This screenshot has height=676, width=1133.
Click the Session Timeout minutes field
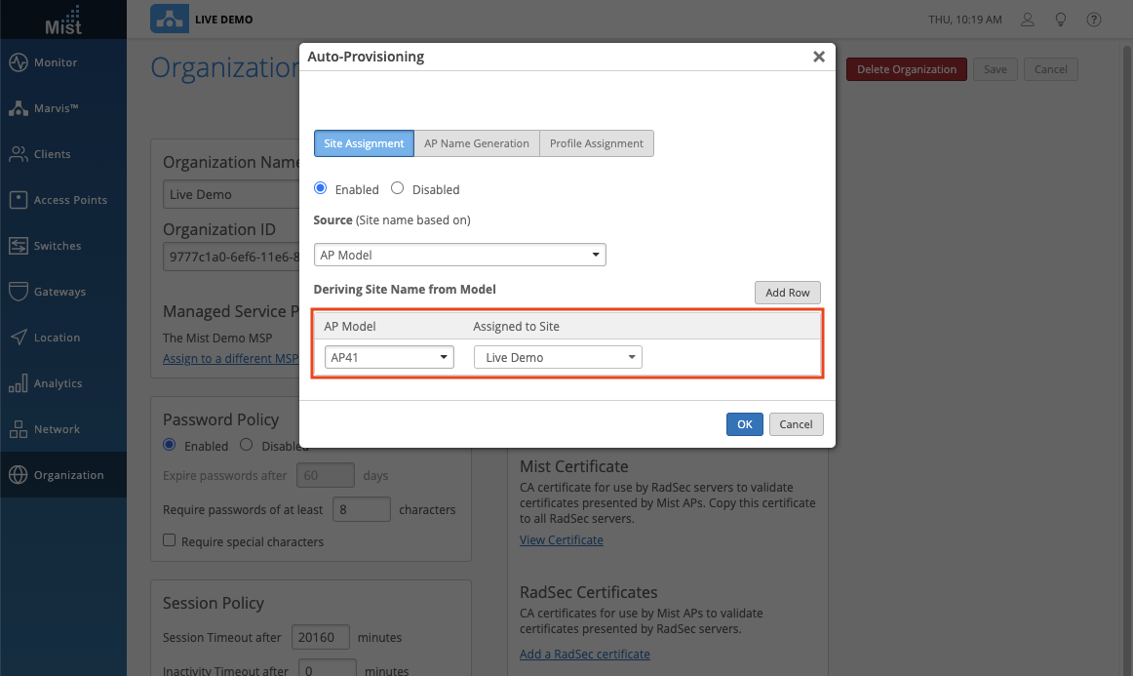tap(322, 638)
